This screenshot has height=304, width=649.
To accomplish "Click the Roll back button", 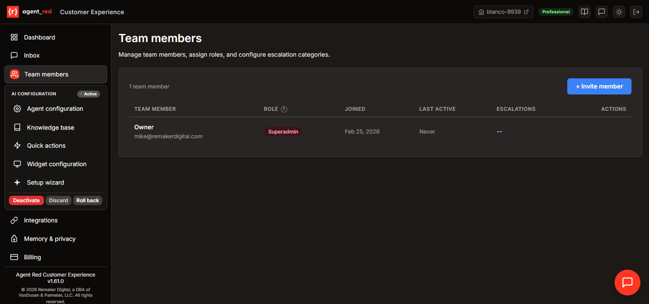I will tap(88, 200).
